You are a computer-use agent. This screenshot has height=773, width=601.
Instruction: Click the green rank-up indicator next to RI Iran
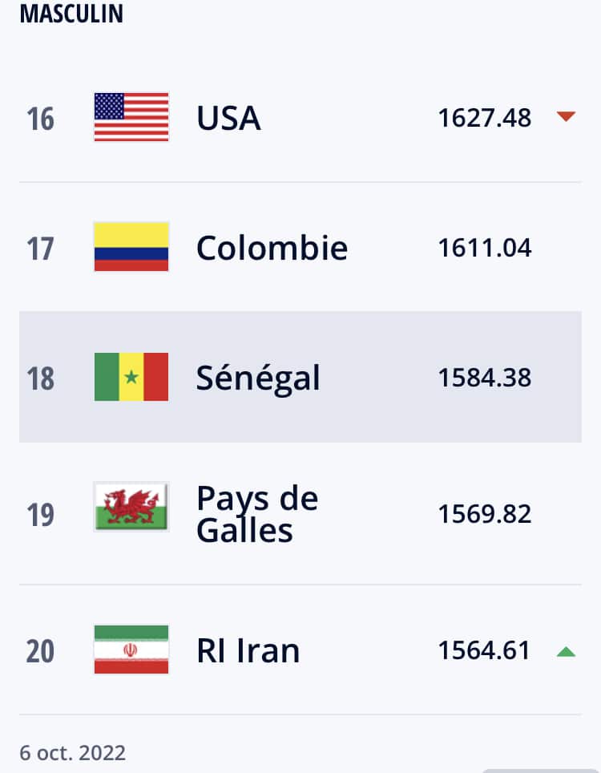point(566,650)
